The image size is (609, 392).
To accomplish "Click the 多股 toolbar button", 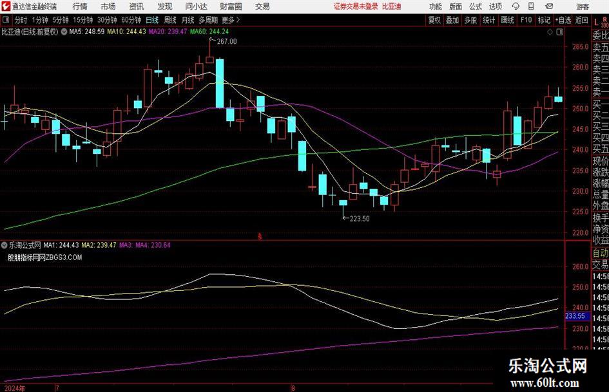I will pyautogui.click(x=470, y=20).
